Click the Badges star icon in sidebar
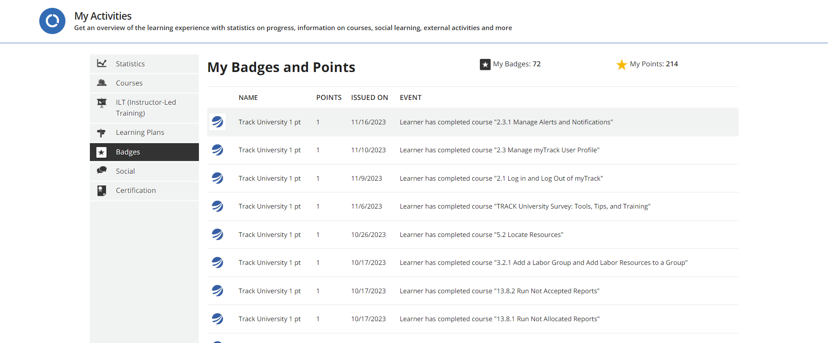Viewport: 828px width, 343px height. coord(102,152)
